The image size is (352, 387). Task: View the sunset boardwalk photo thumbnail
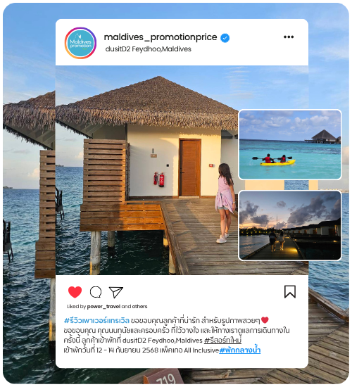point(290,225)
